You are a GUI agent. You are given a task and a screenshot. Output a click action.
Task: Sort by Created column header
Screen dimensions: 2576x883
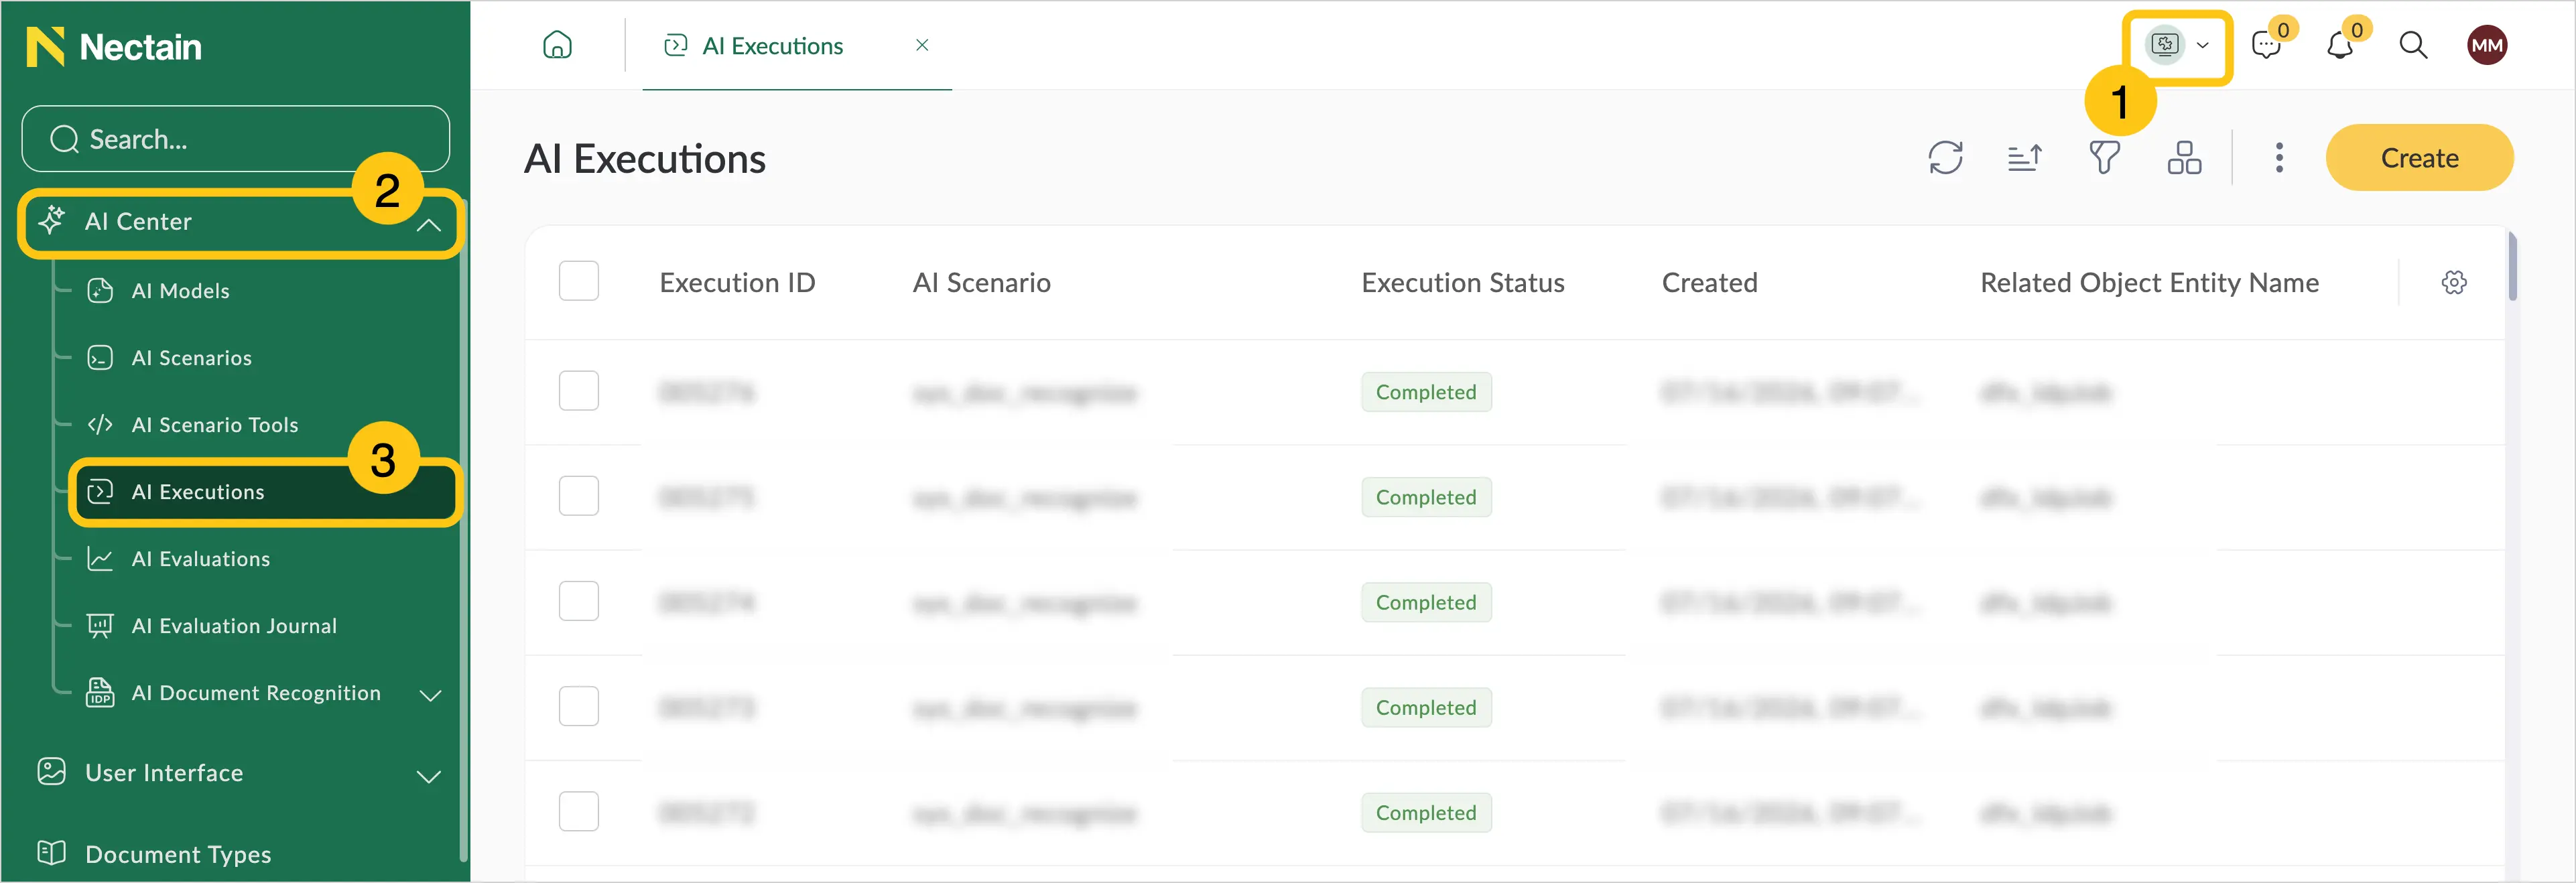1709,283
